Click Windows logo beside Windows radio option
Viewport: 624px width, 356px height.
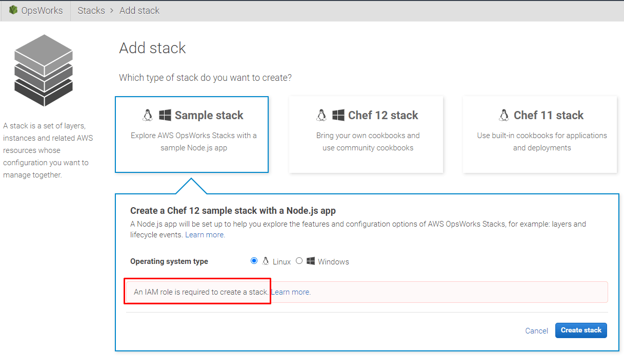tap(311, 261)
